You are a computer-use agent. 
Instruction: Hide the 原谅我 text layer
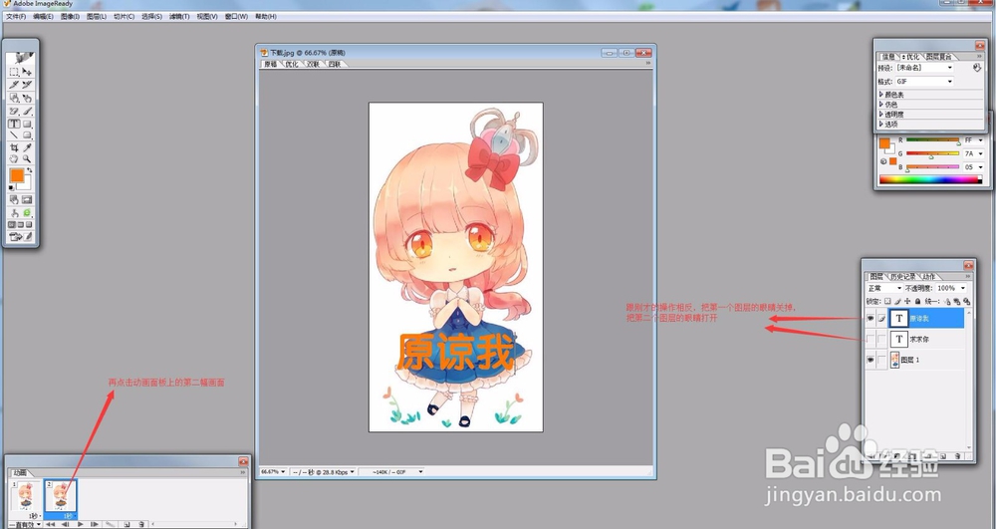pyautogui.click(x=871, y=318)
